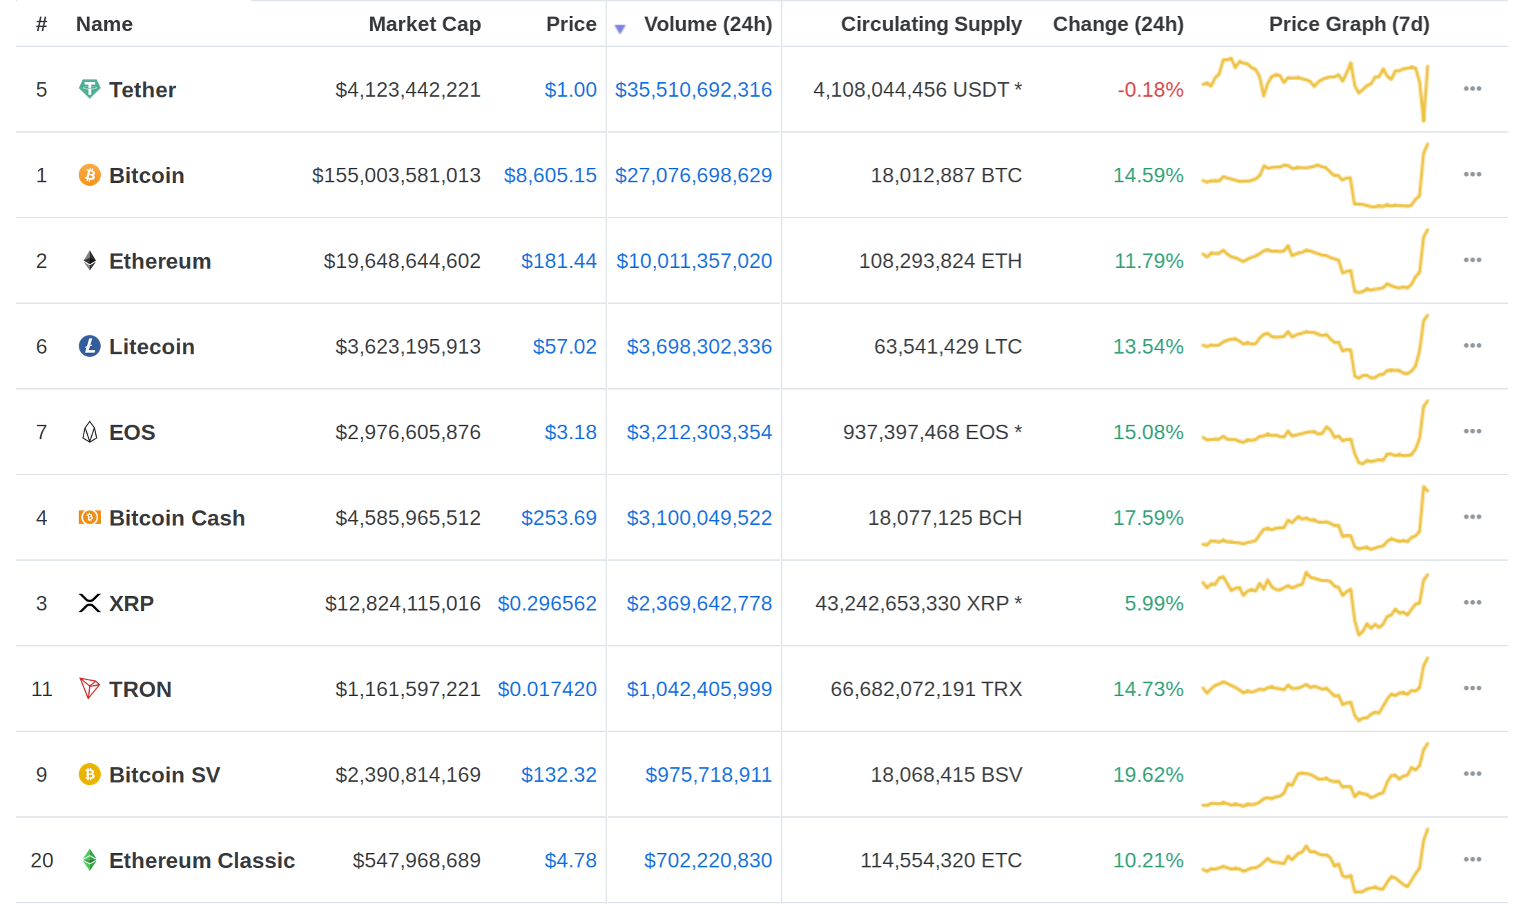Click Ethereum price $181.44

tap(559, 261)
